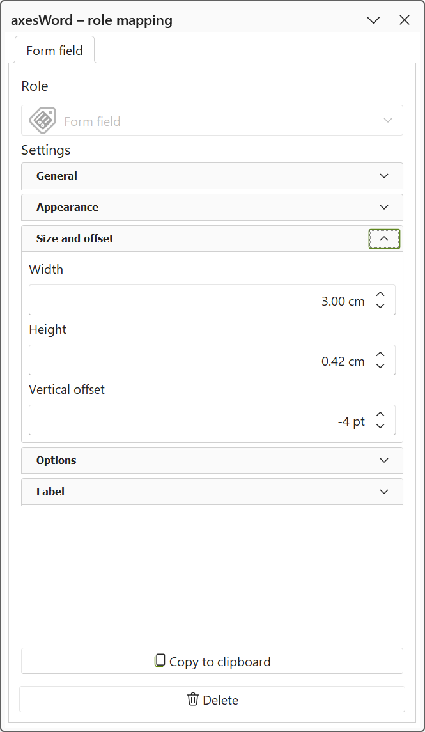This screenshot has width=425, height=732.
Task: Collapse the Size and offset section
Action: [384, 238]
